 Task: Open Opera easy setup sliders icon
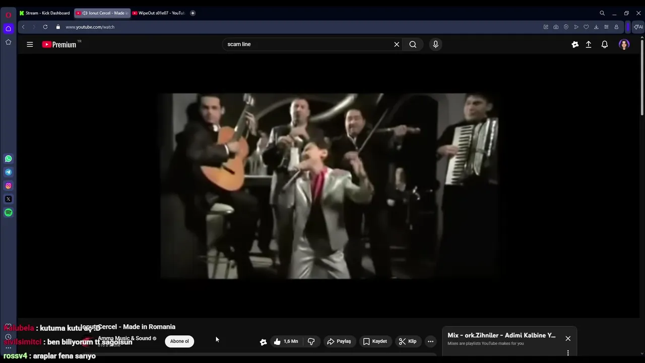click(x=606, y=27)
